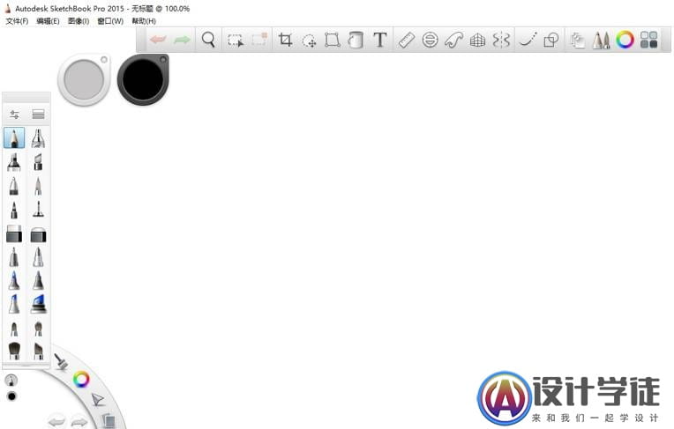The height and width of the screenshot is (429, 674).
Task: Open brush properties sliders icon
Action: [14, 115]
